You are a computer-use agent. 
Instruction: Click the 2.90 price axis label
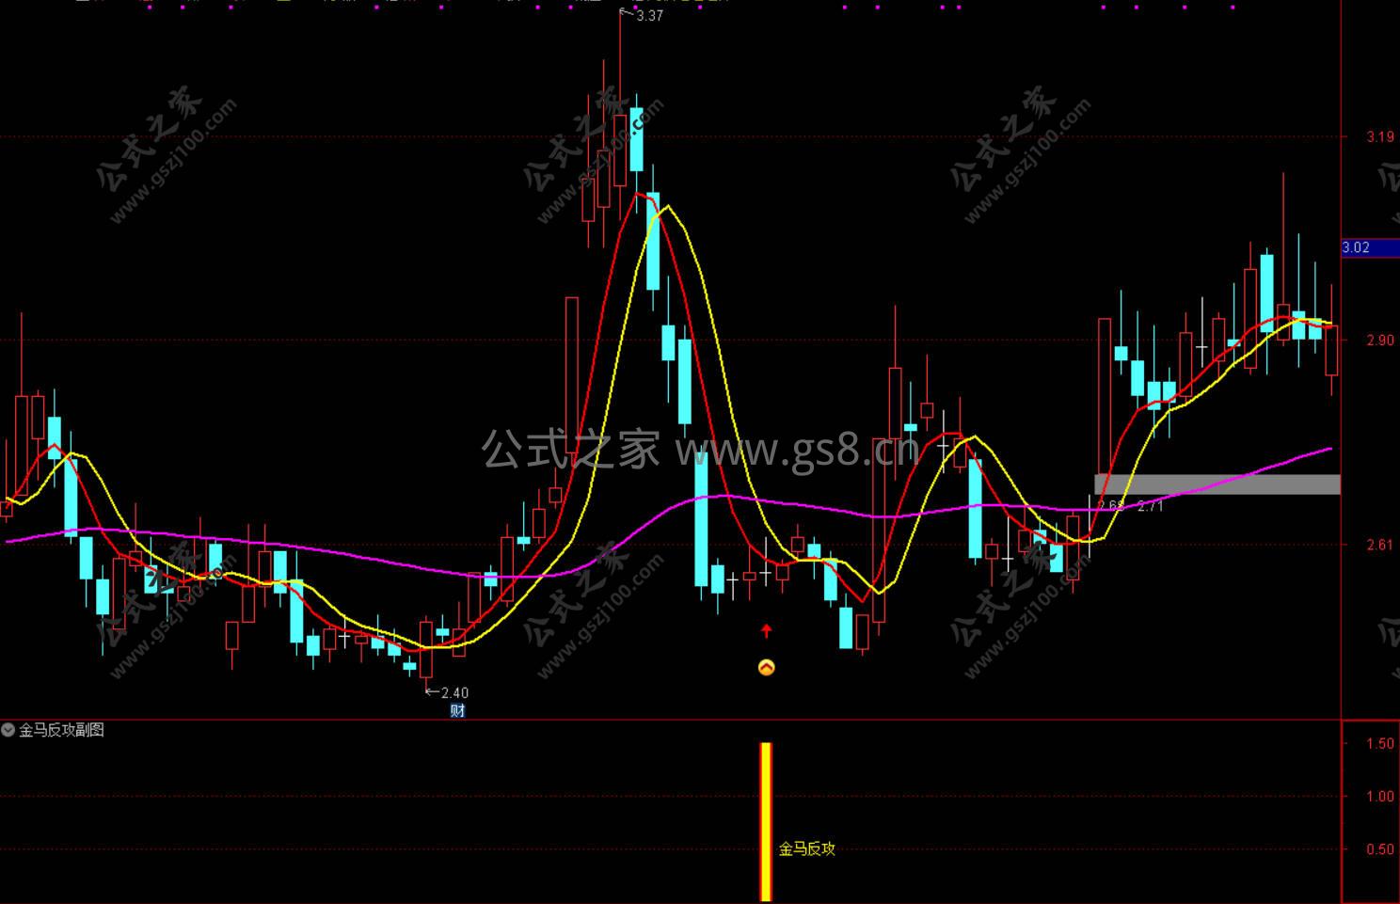coord(1380,340)
